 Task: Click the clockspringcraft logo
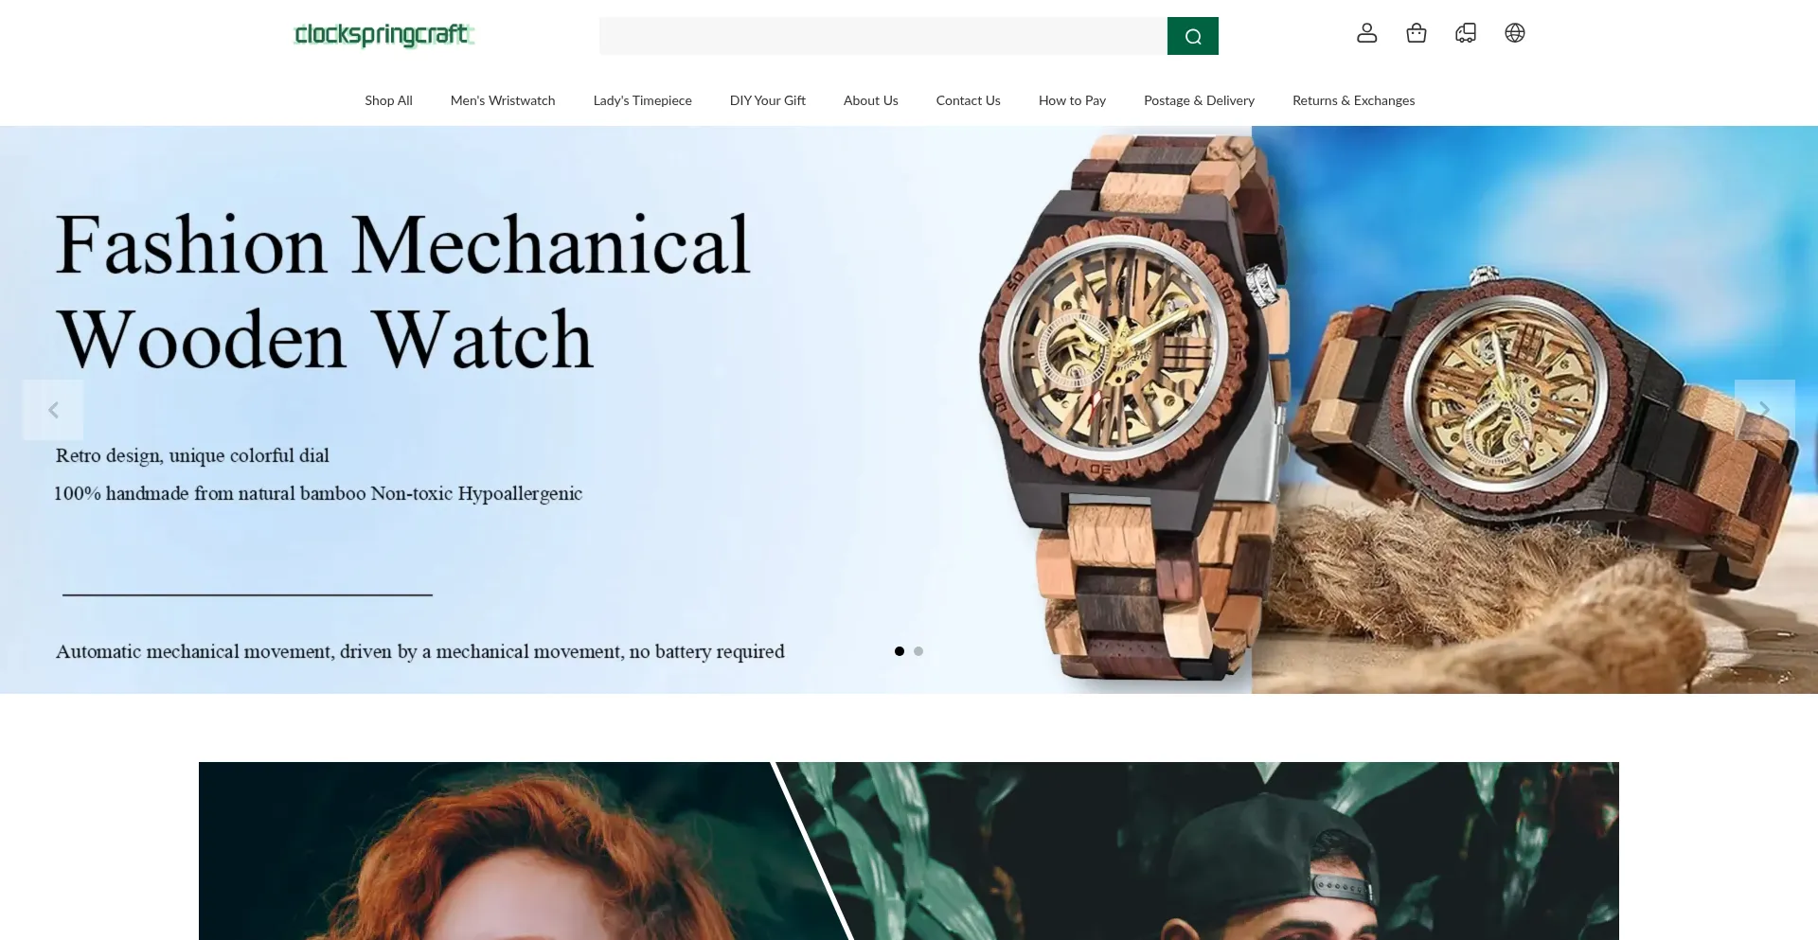[x=383, y=35]
